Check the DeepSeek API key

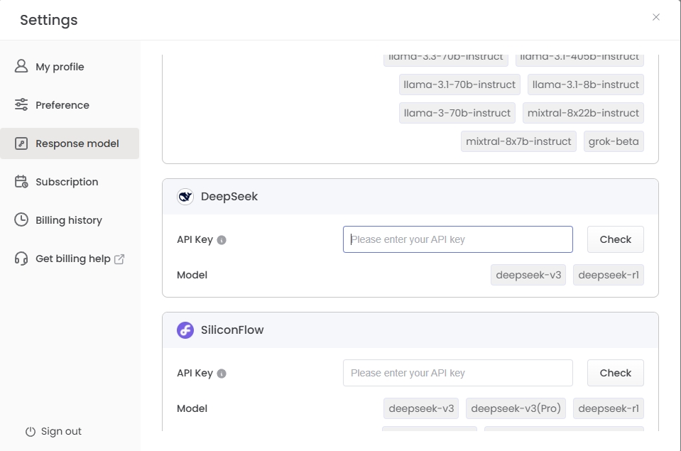tap(615, 239)
